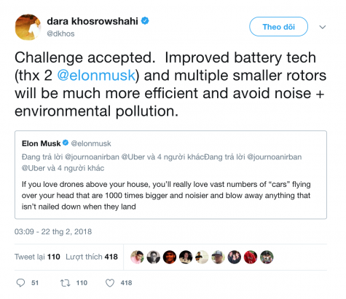Follow via the Theo dõi button
The image size is (346, 299).
point(278,27)
